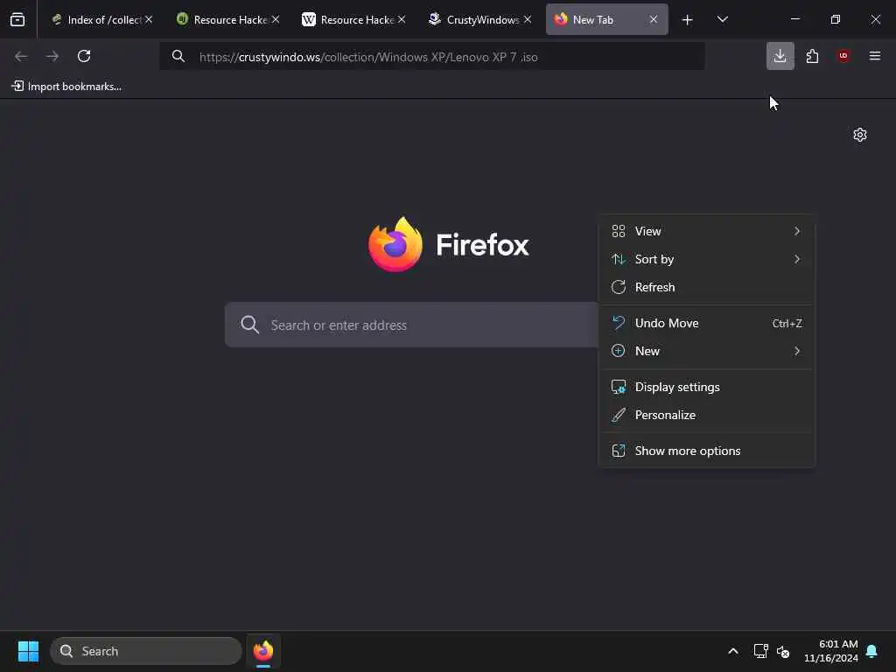Click Import bookmarks link

pos(66,87)
